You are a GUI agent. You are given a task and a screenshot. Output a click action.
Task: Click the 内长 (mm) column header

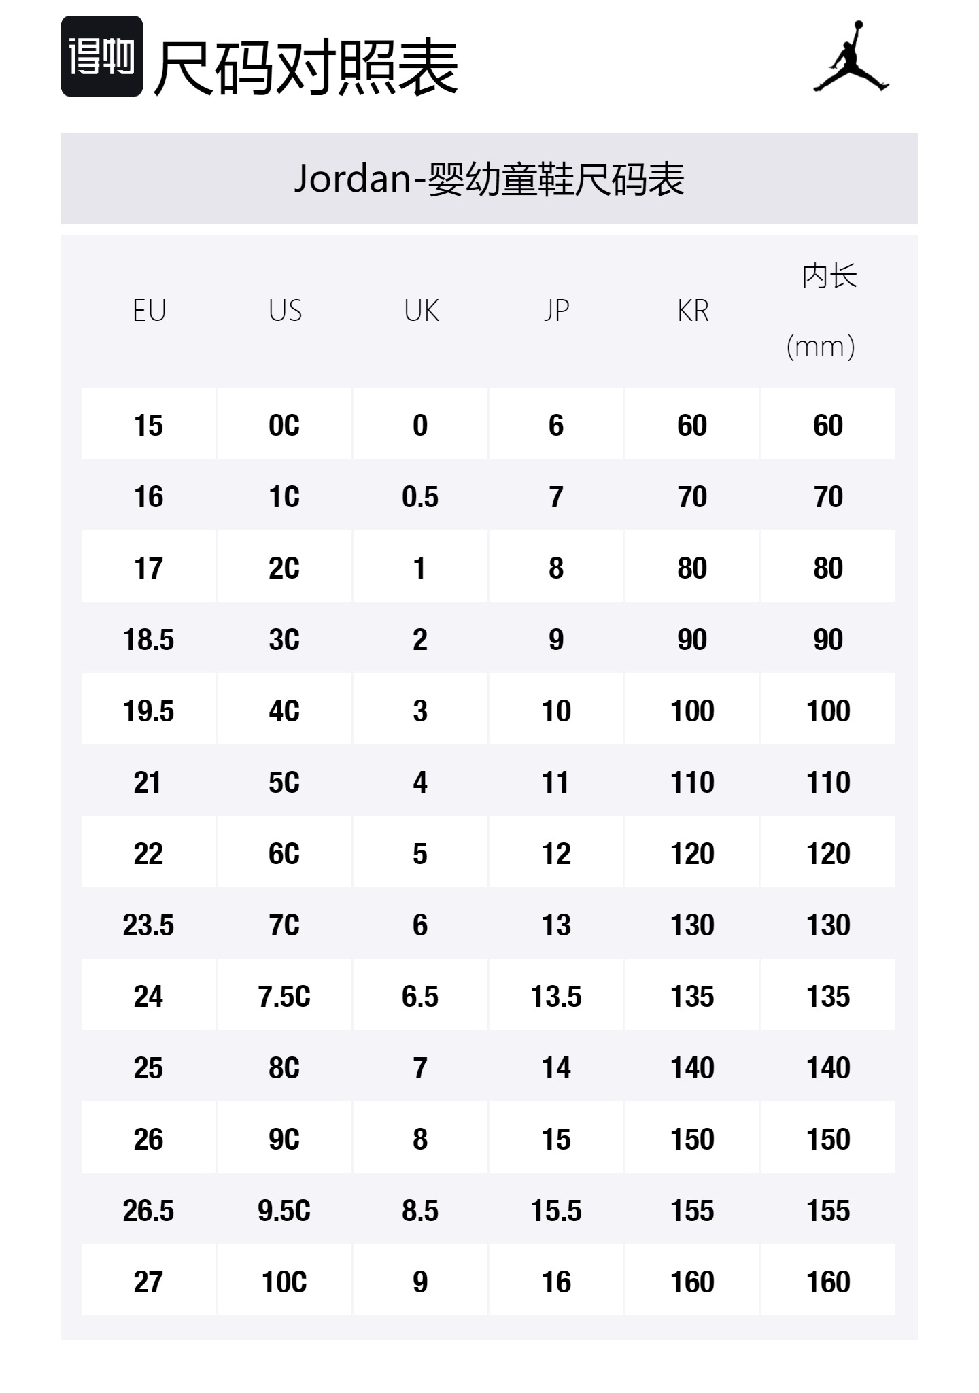(827, 311)
